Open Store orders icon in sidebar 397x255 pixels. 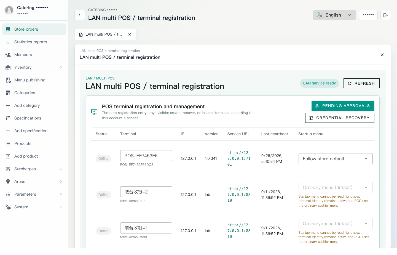pos(8,29)
